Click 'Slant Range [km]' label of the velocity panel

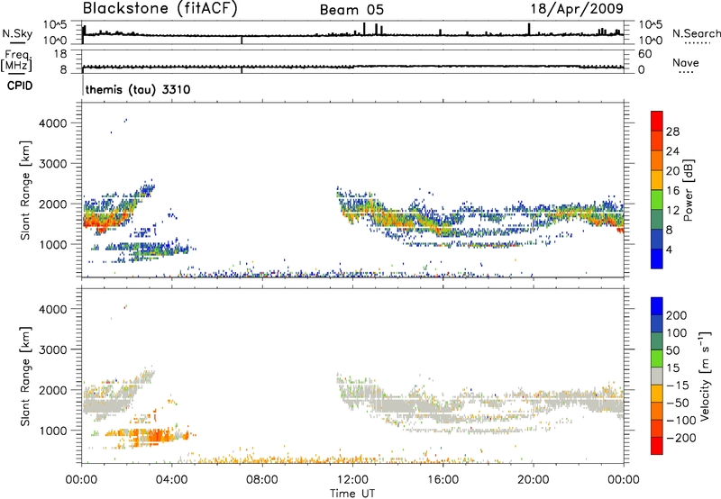click(x=25, y=377)
